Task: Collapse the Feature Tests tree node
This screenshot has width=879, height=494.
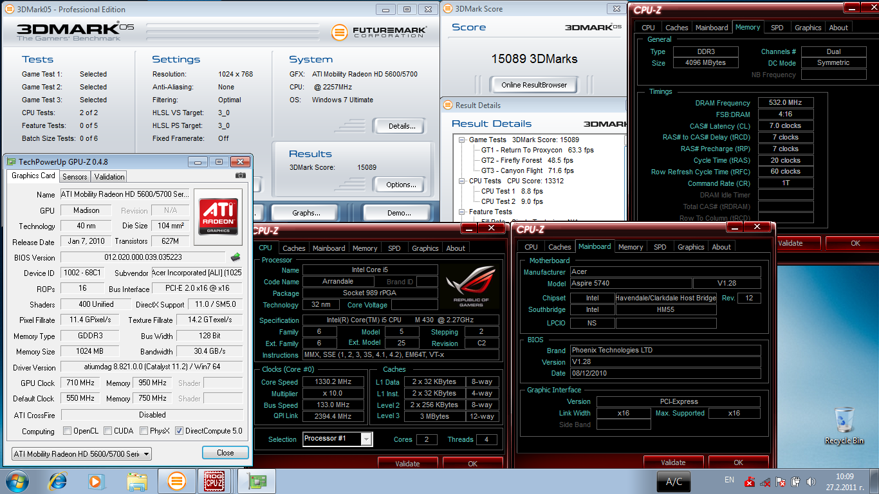Action: (x=462, y=212)
